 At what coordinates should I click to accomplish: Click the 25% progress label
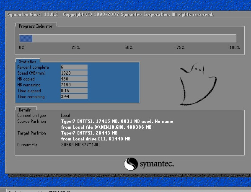(75, 47)
